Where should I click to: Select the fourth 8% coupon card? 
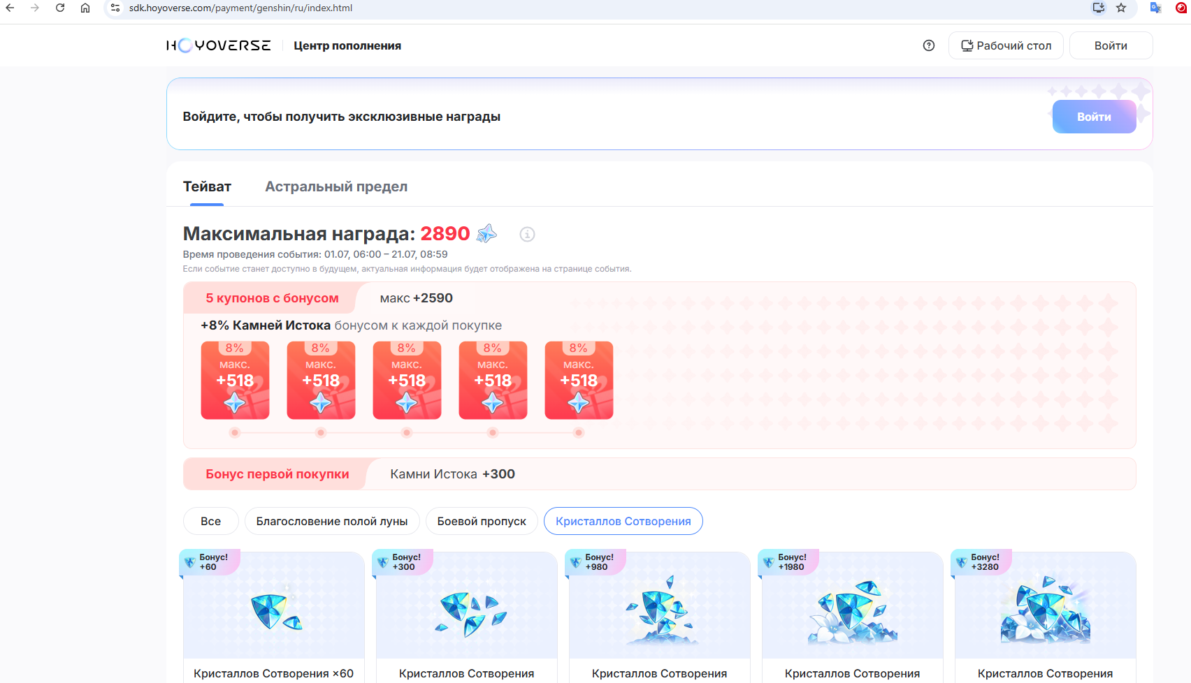point(493,381)
